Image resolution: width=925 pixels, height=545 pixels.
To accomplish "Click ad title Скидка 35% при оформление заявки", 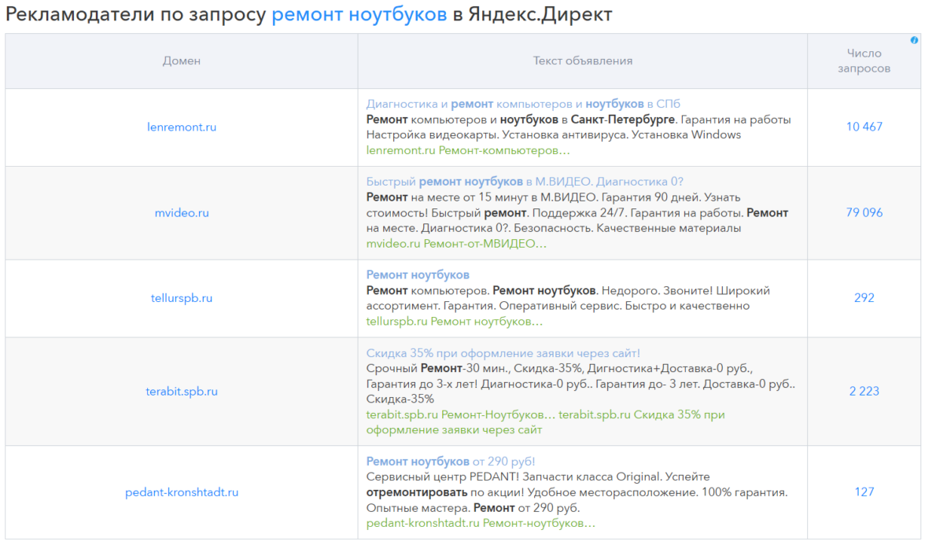I will (503, 353).
